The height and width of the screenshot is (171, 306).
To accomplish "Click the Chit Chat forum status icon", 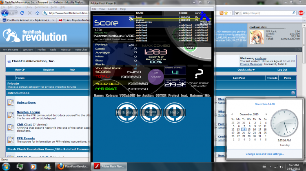I will point(11,127).
